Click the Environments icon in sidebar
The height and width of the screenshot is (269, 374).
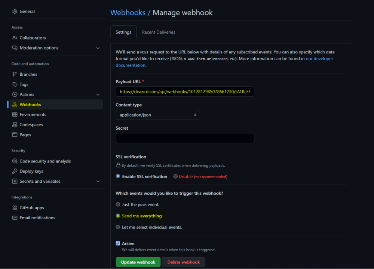click(15, 115)
